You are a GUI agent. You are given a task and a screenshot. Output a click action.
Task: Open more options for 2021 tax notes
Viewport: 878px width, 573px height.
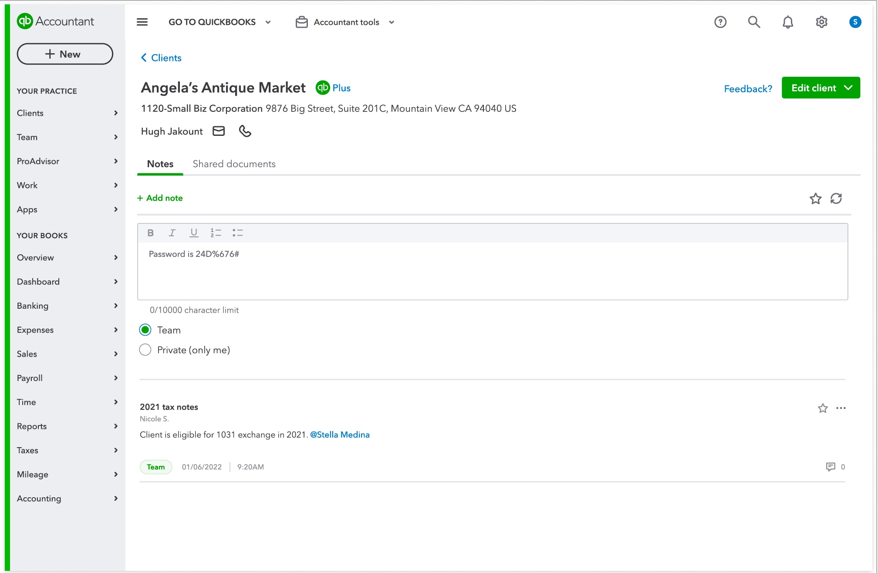coord(841,408)
